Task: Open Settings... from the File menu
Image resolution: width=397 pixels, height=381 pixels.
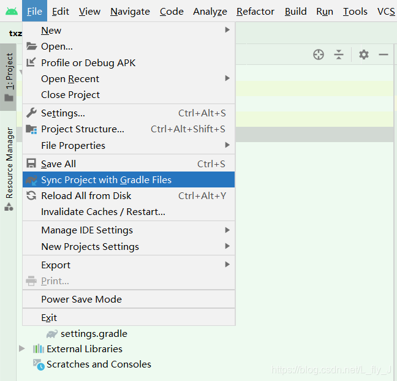Action: point(129,113)
